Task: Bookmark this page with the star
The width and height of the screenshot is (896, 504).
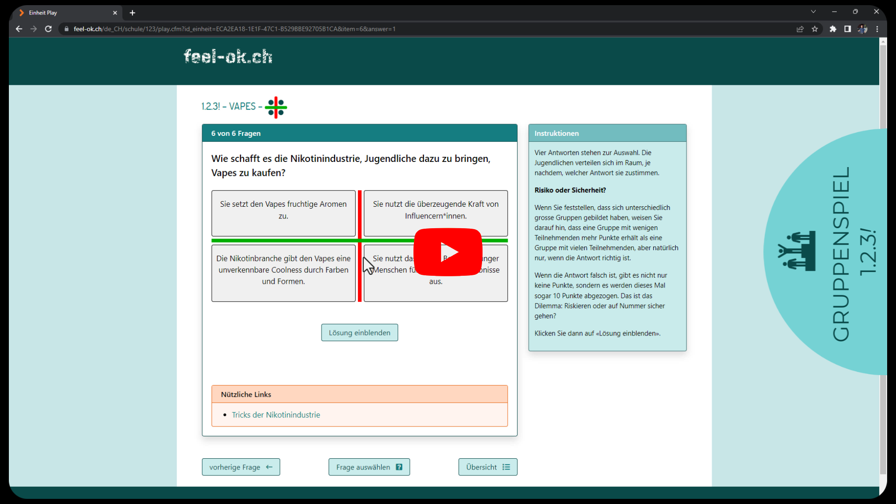Action: pyautogui.click(x=815, y=29)
